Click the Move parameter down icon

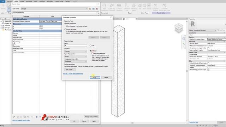[x=32, y=117]
